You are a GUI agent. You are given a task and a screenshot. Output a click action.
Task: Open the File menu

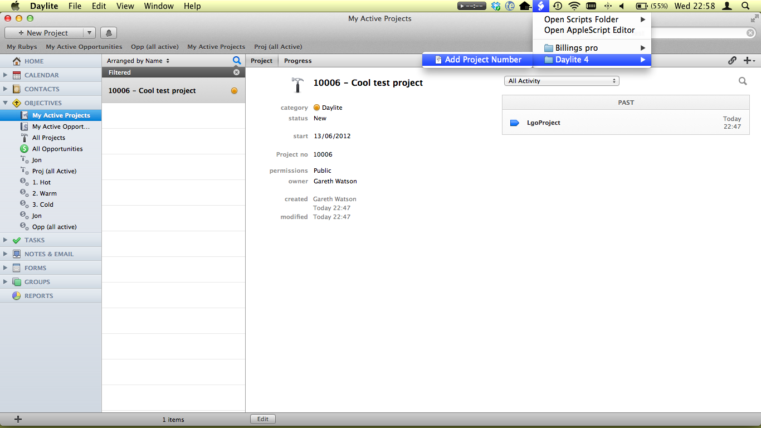click(75, 6)
